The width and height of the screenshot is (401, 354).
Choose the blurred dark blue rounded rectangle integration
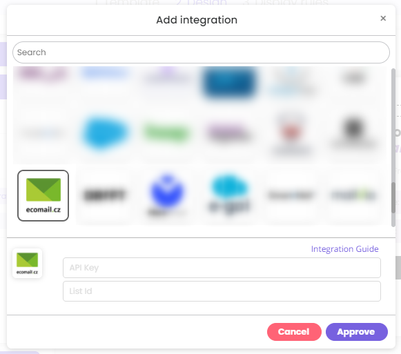pyautogui.click(x=229, y=82)
